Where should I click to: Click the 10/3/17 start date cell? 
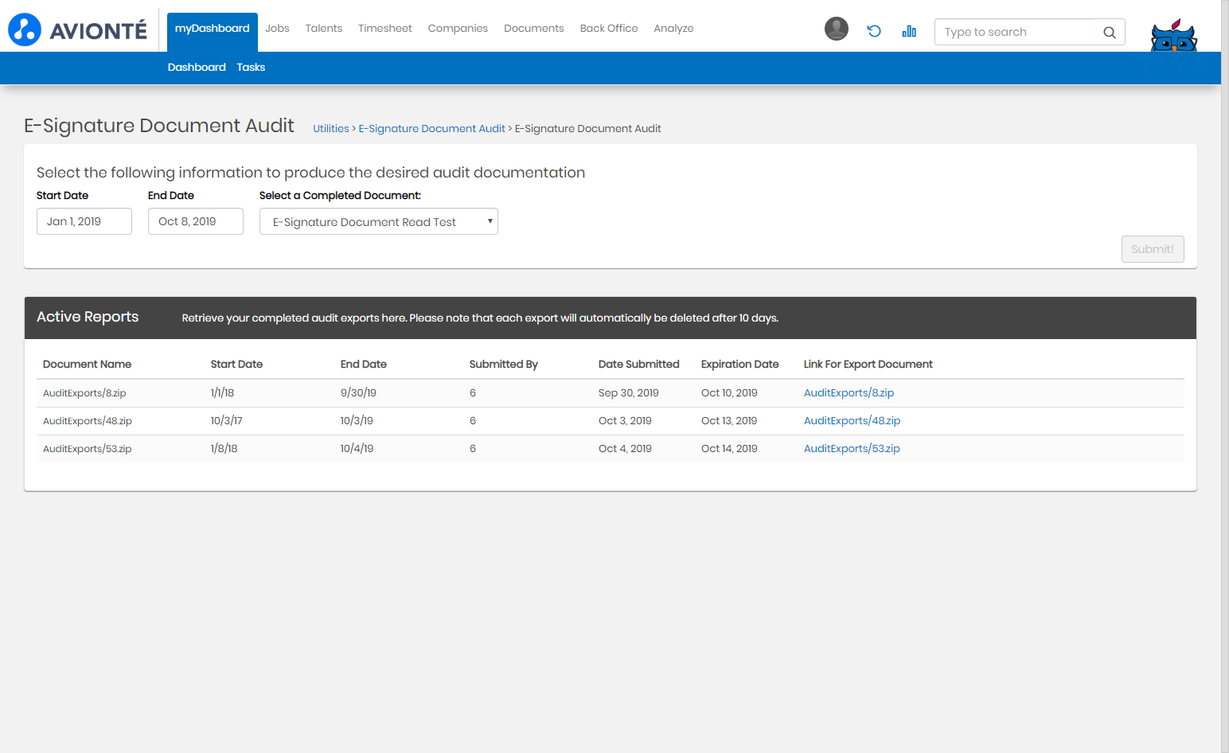(x=226, y=420)
